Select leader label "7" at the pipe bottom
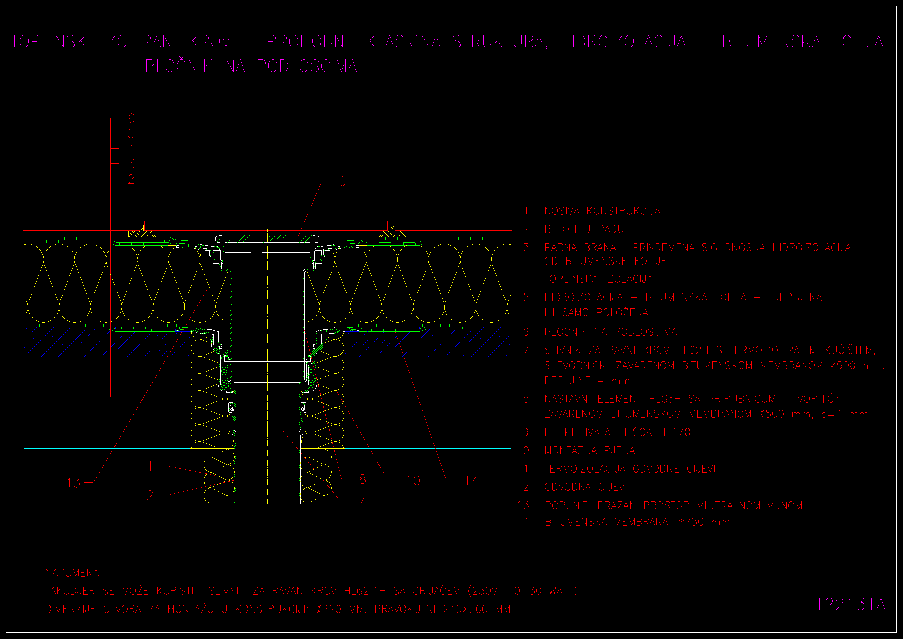This screenshot has width=903, height=639. (362, 501)
